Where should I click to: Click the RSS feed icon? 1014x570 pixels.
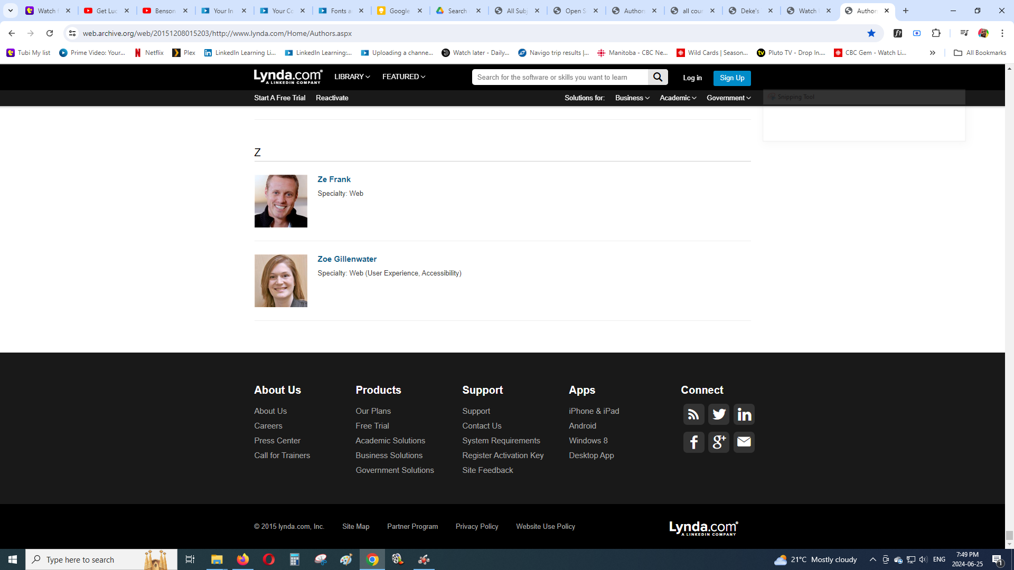click(x=693, y=414)
